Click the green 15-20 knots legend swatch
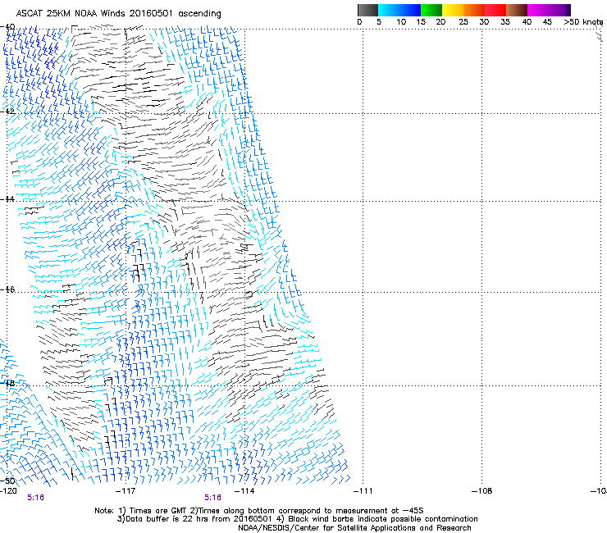Image resolution: width=607 pixels, height=533 pixels. [431, 10]
